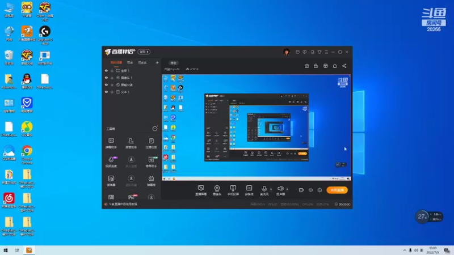
Task: Add a camera source from the bottom bar
Action: 217,190
